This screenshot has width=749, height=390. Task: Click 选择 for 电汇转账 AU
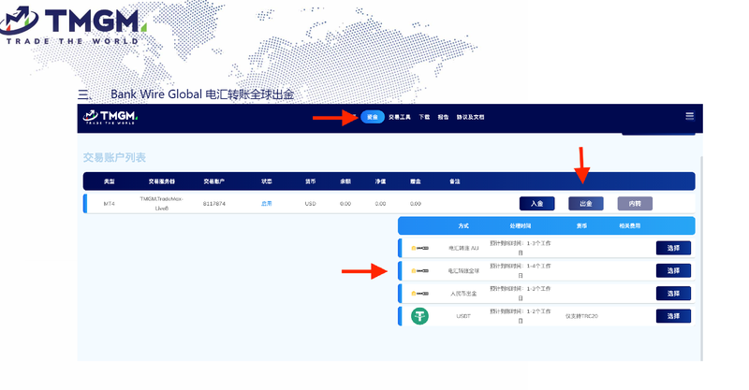coord(673,248)
